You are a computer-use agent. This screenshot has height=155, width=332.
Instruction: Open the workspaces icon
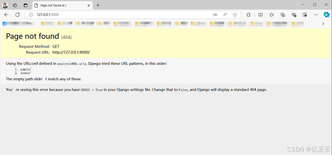15,5
